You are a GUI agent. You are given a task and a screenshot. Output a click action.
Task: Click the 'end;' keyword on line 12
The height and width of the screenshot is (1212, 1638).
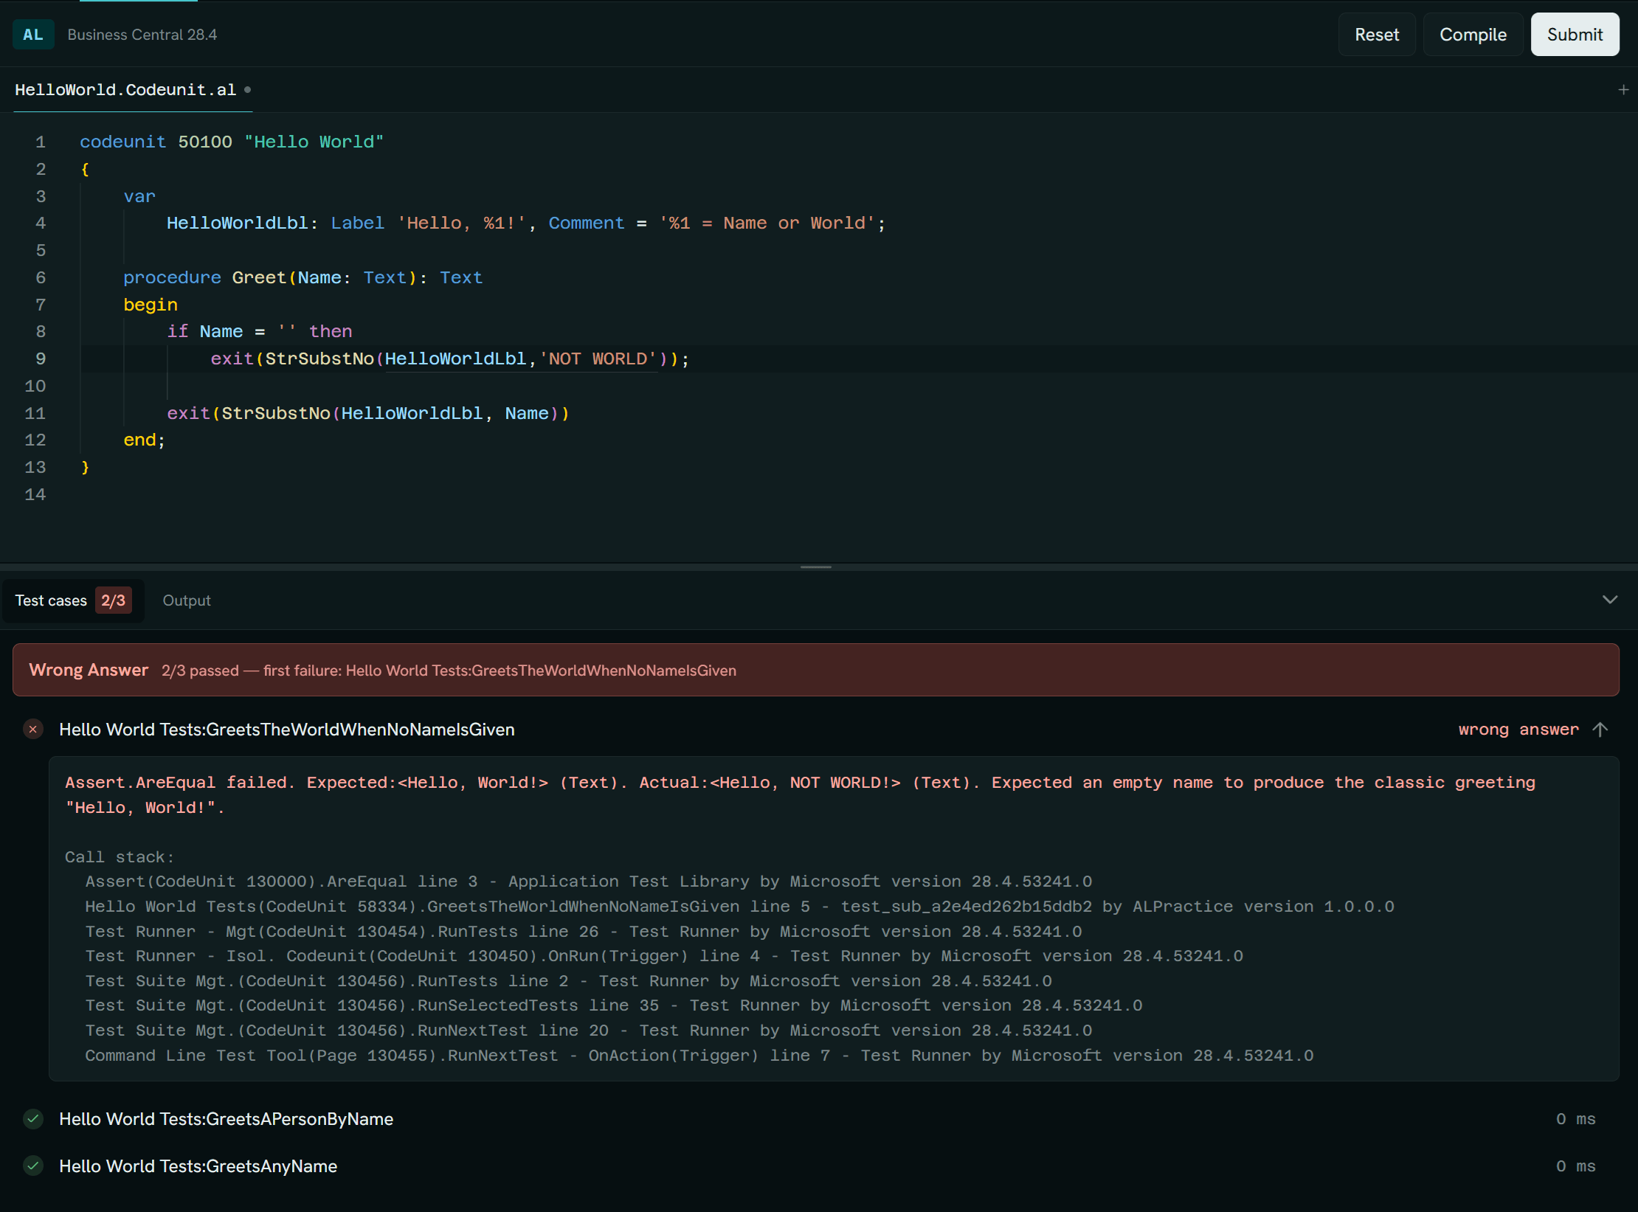click(x=145, y=440)
